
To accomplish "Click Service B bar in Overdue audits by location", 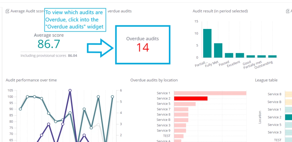I will pos(181,120).
